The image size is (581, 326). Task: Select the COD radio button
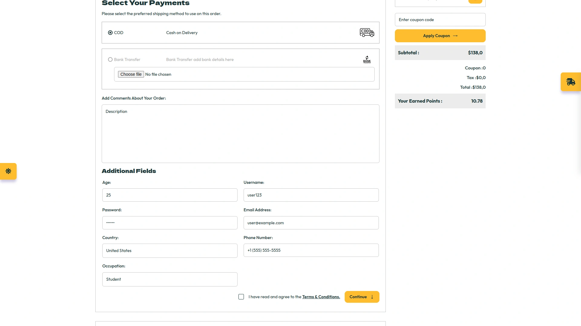[x=110, y=33]
